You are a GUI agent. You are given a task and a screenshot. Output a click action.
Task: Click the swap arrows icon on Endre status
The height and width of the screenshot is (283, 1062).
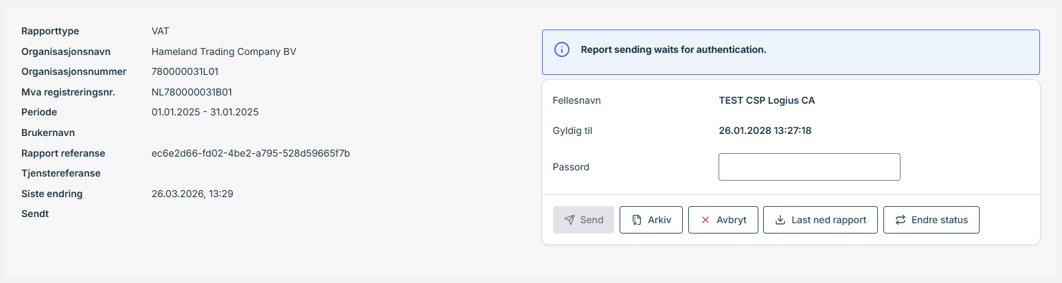[900, 220]
